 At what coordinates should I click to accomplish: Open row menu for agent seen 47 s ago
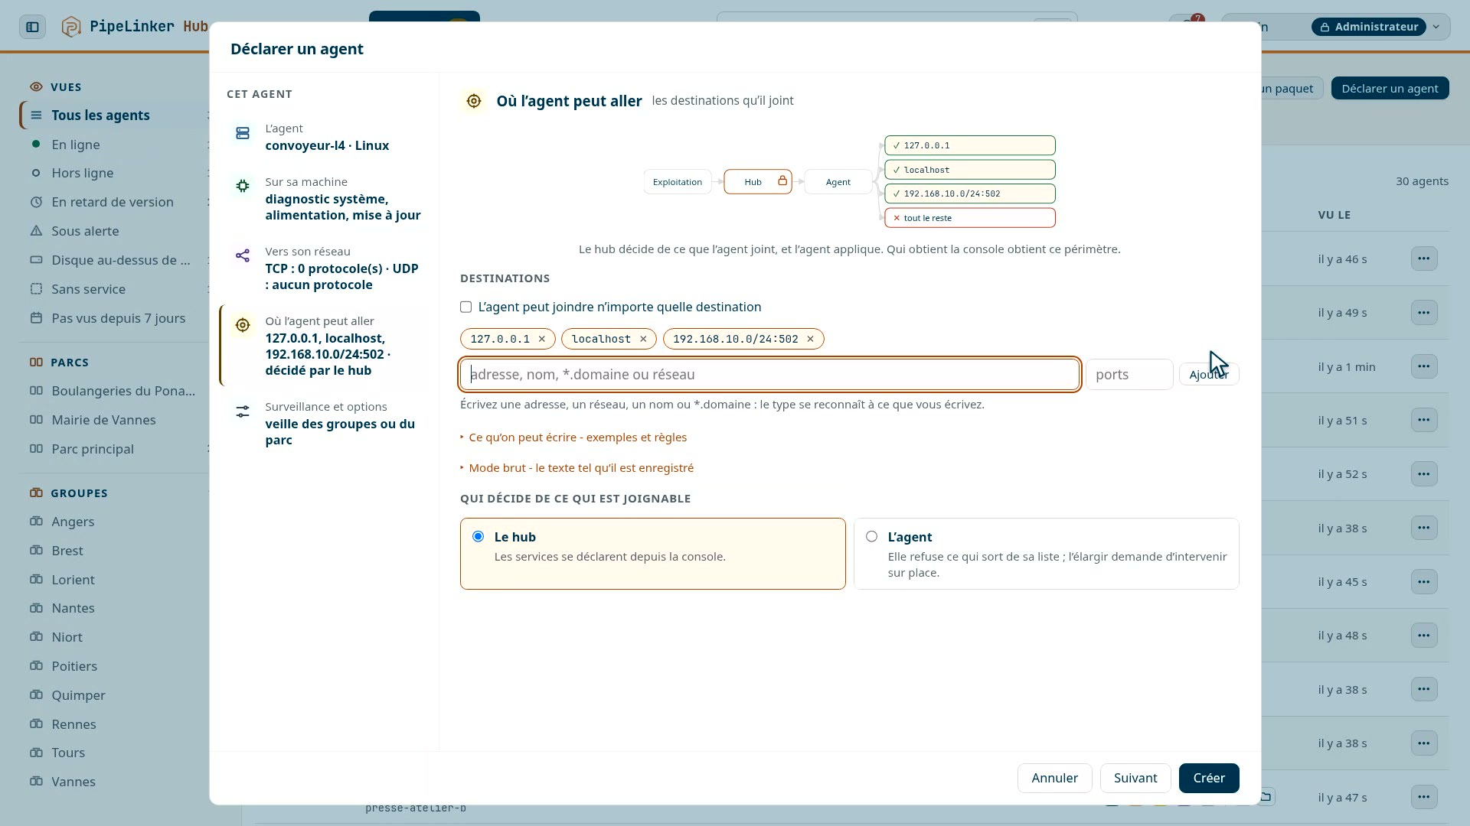coord(1423,797)
